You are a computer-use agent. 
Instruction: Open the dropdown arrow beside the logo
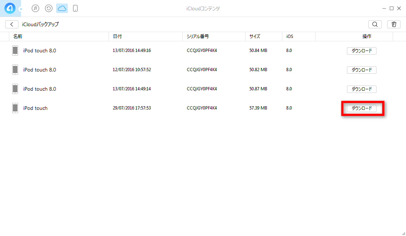point(21,9)
